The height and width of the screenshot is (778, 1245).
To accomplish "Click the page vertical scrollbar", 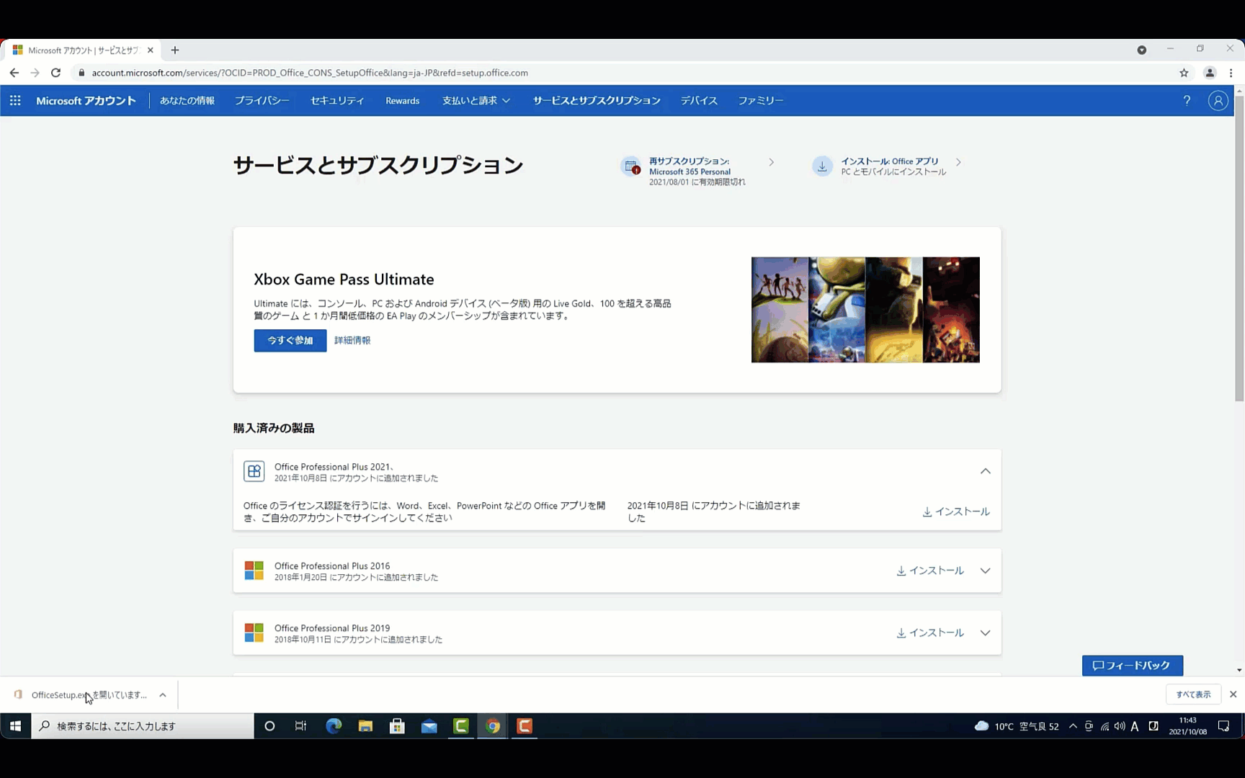I will coord(1239,249).
